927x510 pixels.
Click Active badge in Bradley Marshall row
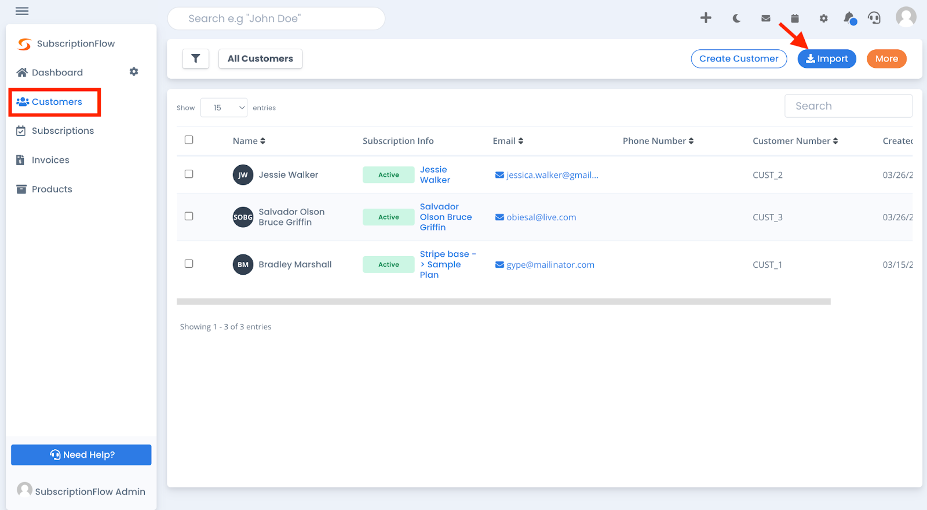tap(389, 265)
